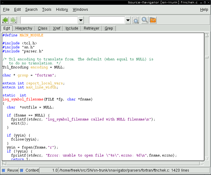Click the blue magnifying glass search icon

[144, 20]
